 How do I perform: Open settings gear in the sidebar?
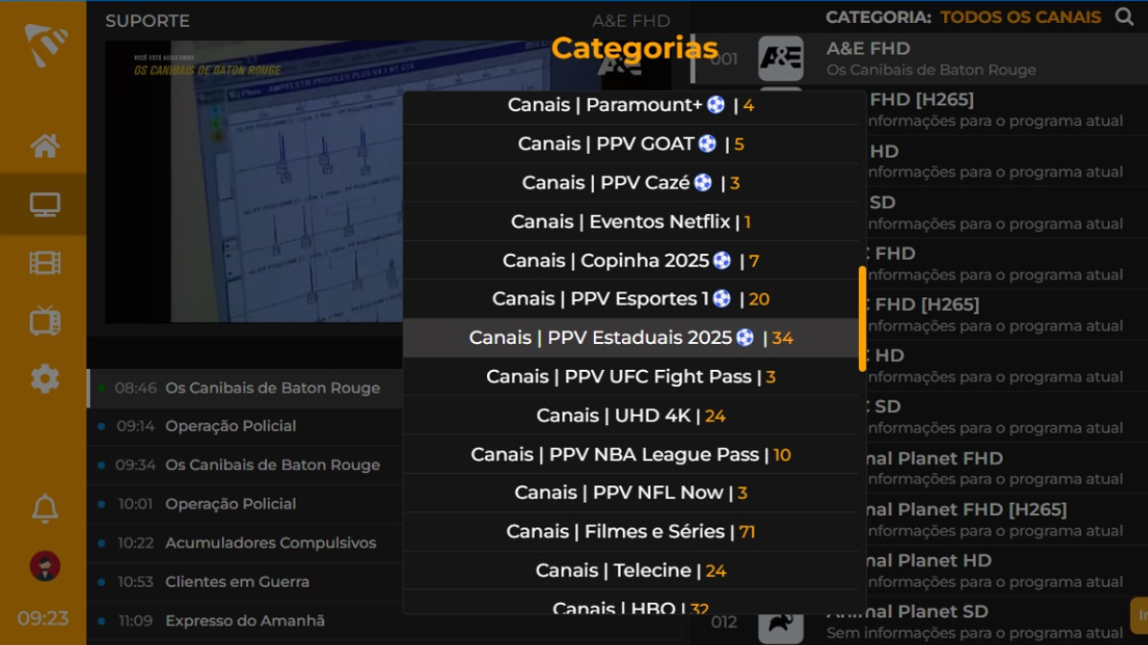(x=44, y=378)
